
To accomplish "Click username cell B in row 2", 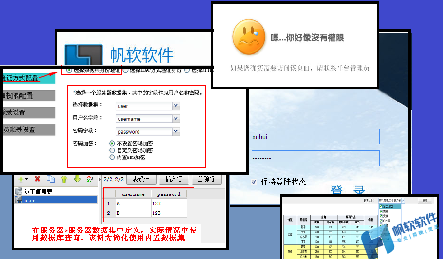I will pos(133,213).
